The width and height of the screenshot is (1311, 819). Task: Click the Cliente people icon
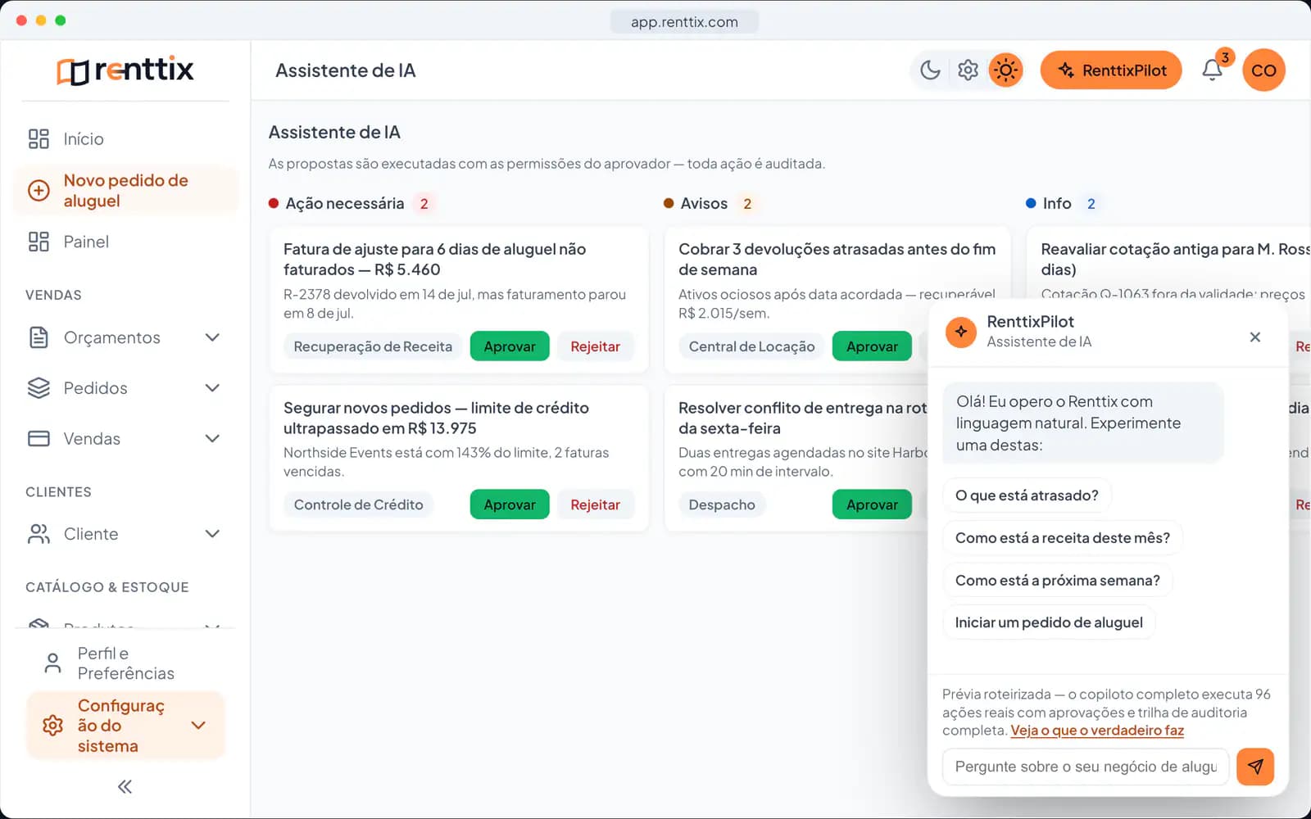click(x=39, y=534)
